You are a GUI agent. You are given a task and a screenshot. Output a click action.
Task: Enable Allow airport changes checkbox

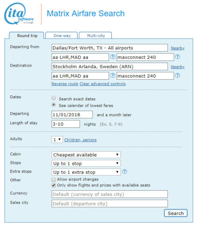click(54, 180)
